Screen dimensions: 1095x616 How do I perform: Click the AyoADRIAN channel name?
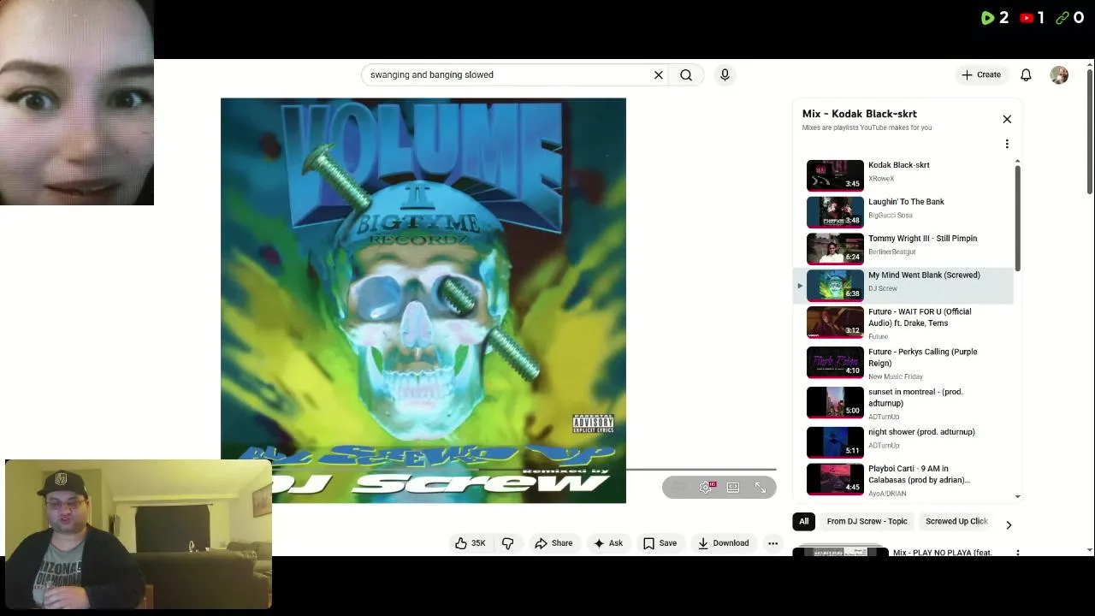[x=887, y=494]
